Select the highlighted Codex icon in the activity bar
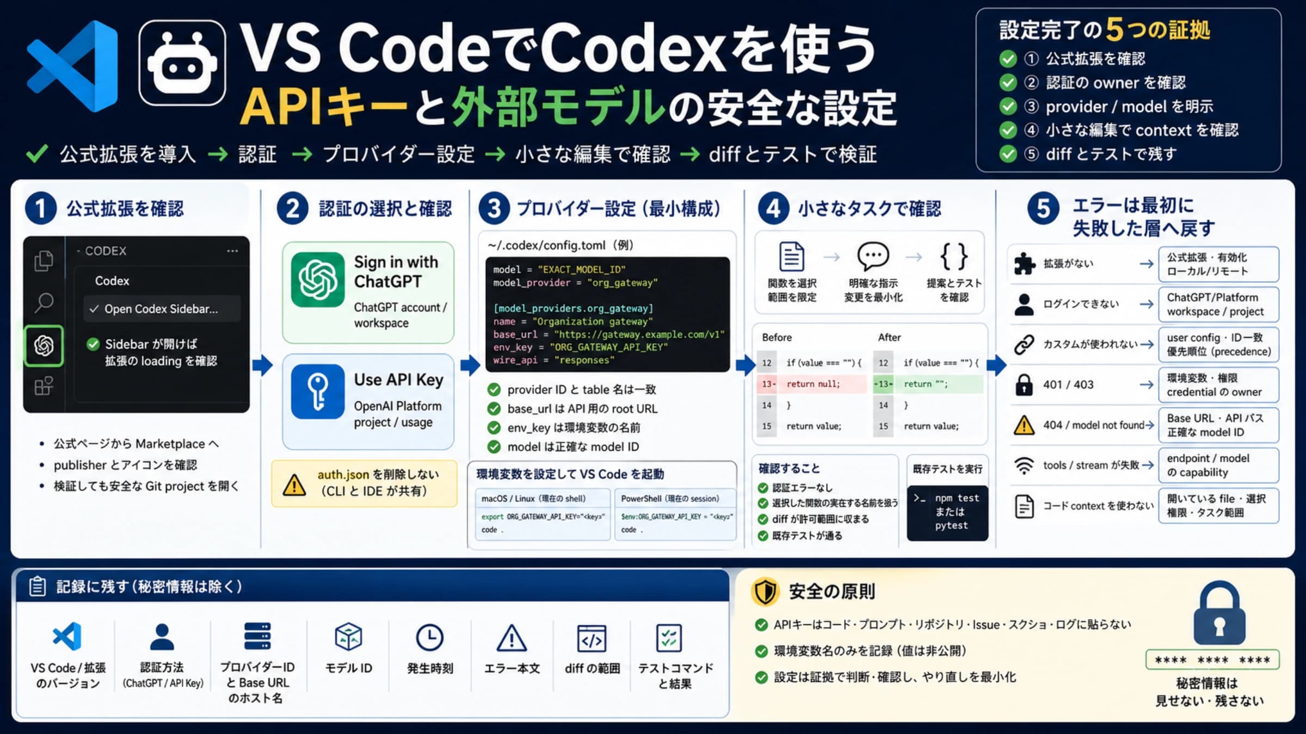 tap(44, 345)
